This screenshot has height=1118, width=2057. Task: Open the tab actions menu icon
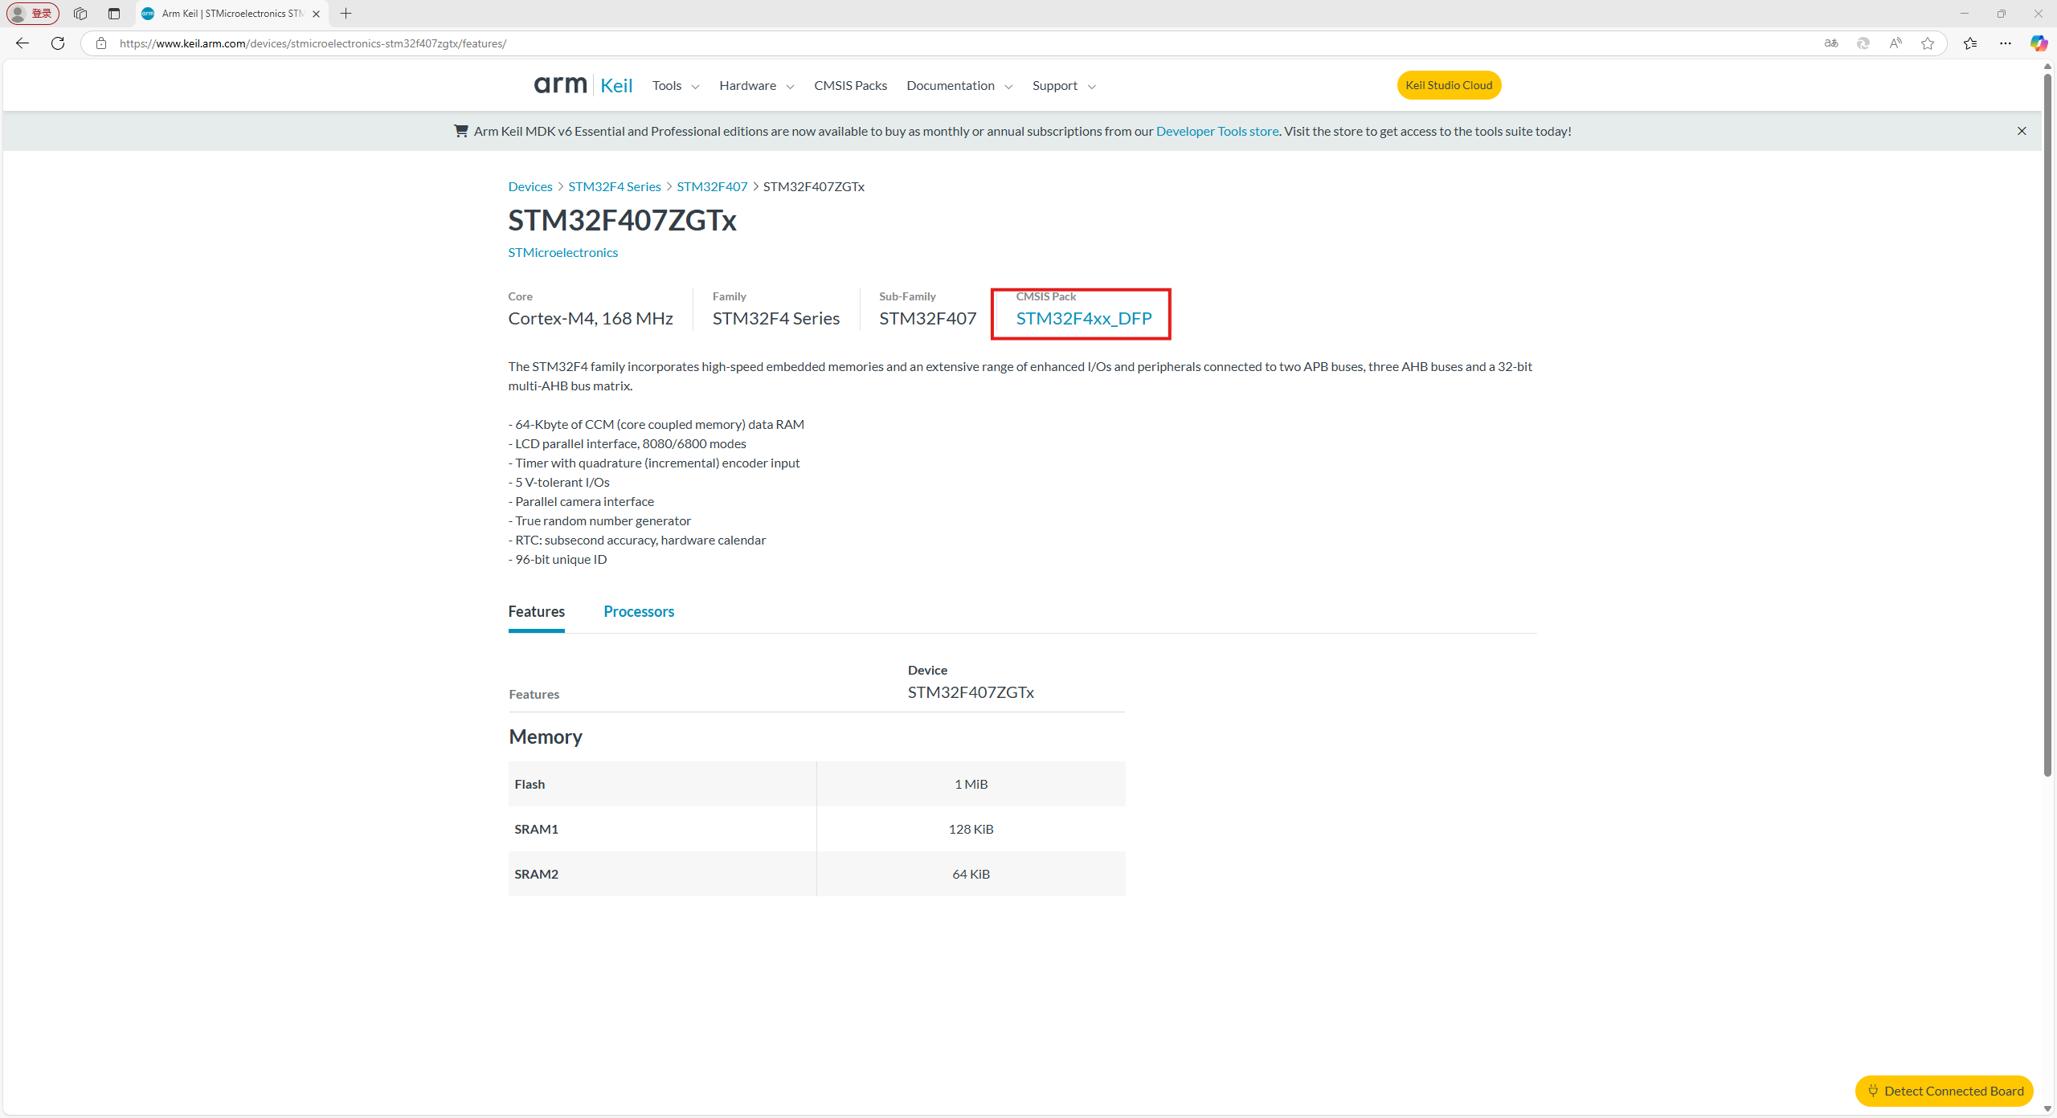click(x=114, y=14)
